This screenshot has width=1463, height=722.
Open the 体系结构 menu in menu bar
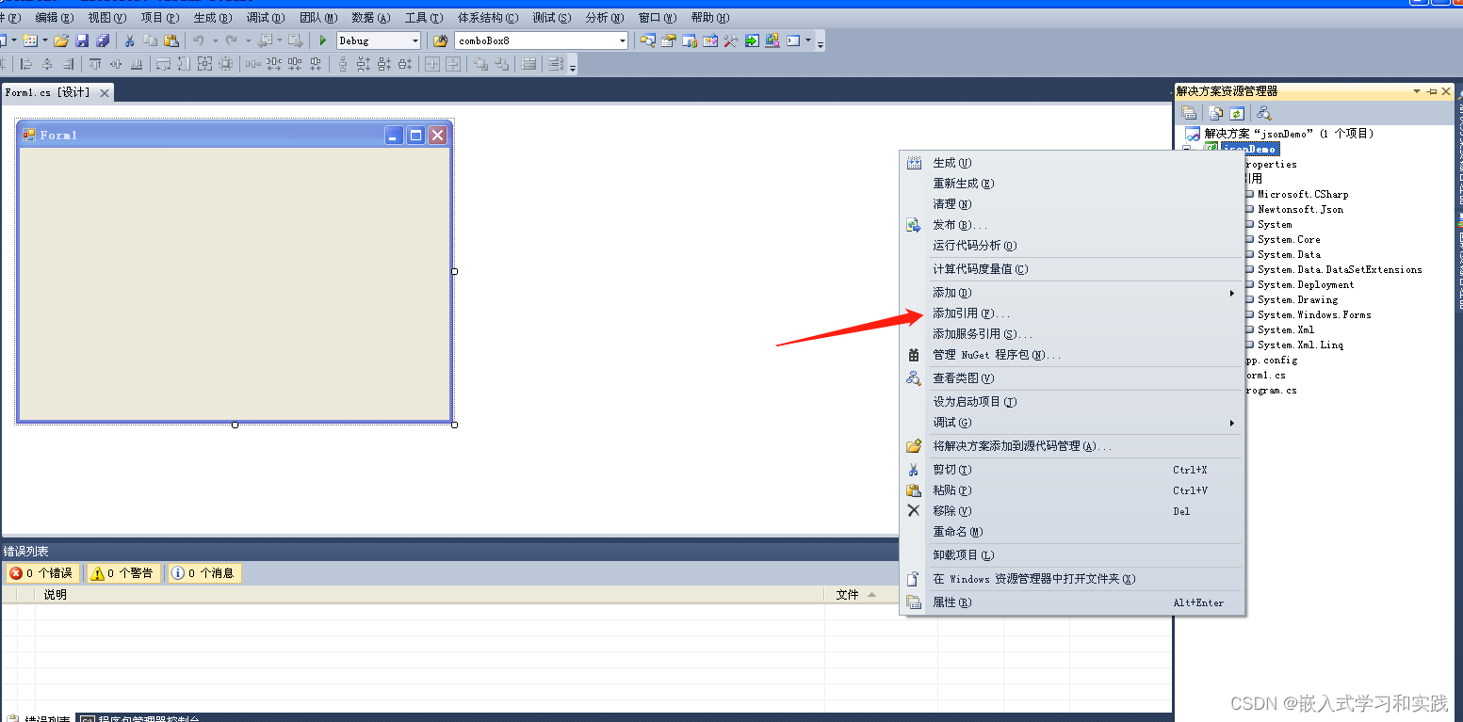(488, 18)
